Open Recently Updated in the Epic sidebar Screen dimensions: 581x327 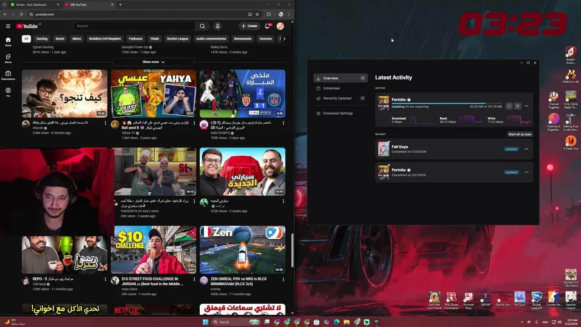[340, 98]
